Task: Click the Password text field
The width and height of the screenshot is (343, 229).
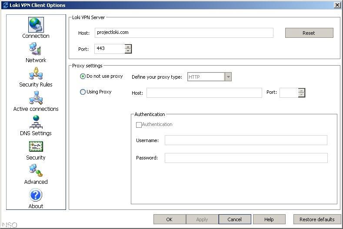Action: [x=246, y=158]
